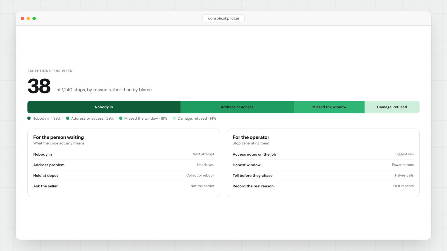
Task: Open the 'Record the real reason' row
Action: point(323,186)
